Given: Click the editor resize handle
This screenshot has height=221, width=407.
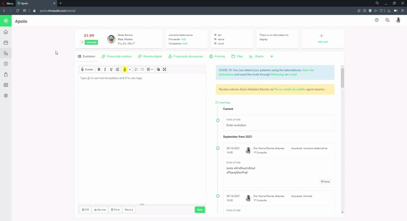Looking at the screenshot, I should coord(142,204).
